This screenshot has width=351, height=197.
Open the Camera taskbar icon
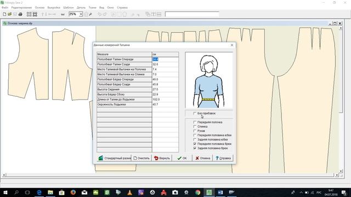click(x=175, y=192)
